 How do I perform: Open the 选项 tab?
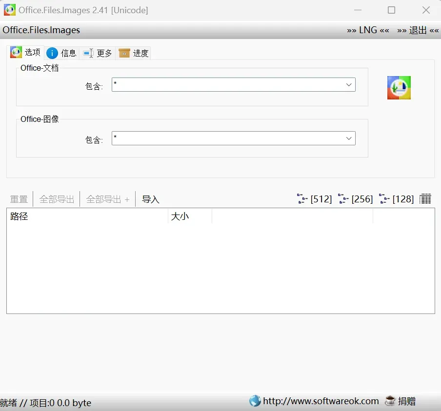27,53
